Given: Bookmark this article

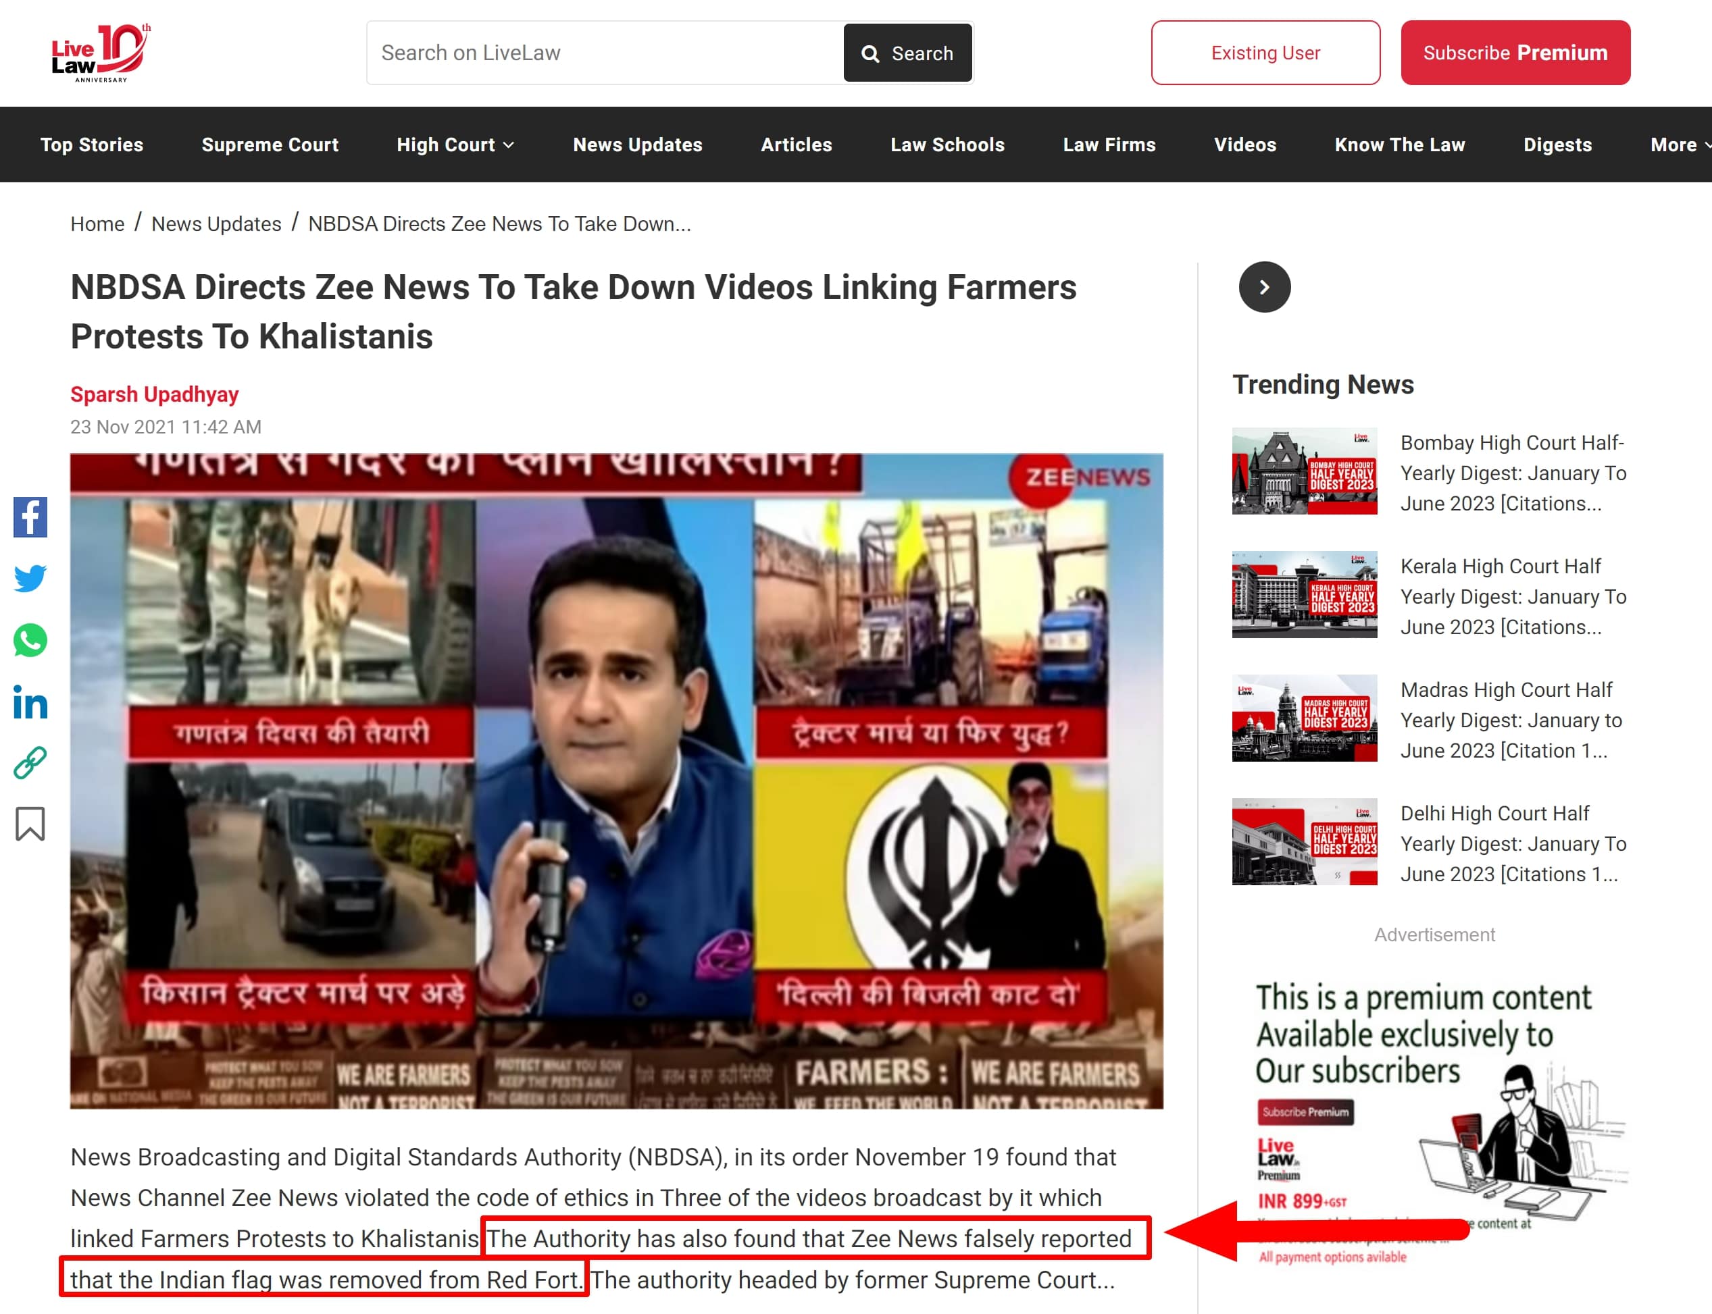Looking at the screenshot, I should [30, 824].
